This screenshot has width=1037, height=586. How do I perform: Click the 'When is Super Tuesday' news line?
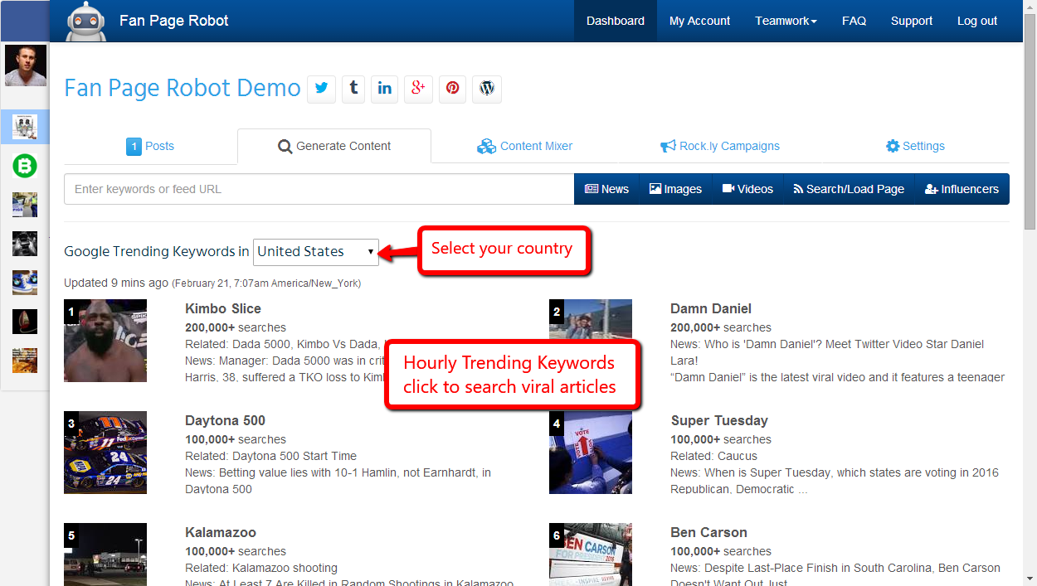tap(835, 481)
